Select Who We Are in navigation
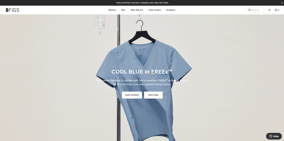284x141 pixels. tap(137, 10)
